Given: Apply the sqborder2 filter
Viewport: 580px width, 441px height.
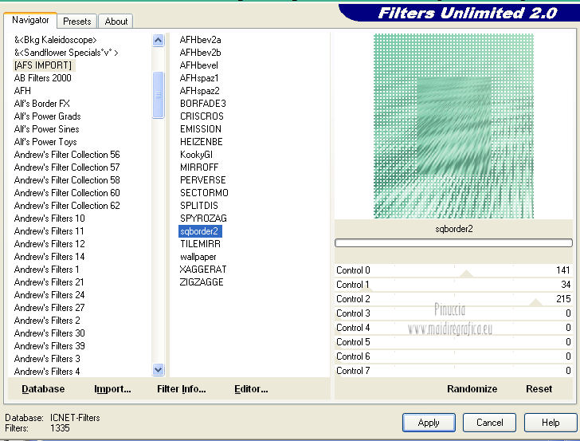Looking at the screenshot, I should click(429, 423).
